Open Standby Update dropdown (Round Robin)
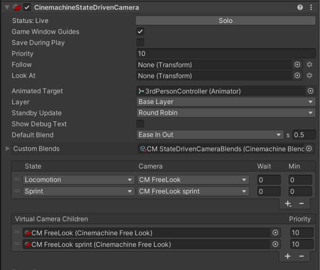Viewport: 320px width, 270px height. click(x=226, y=113)
